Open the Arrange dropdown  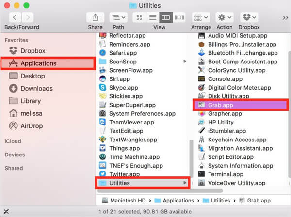tap(201, 17)
